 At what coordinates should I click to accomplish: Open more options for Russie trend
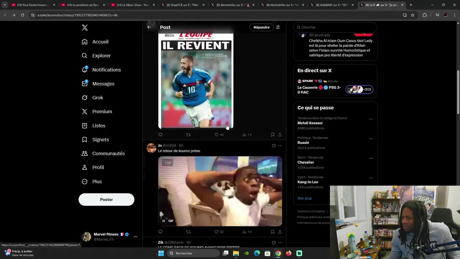point(371,139)
